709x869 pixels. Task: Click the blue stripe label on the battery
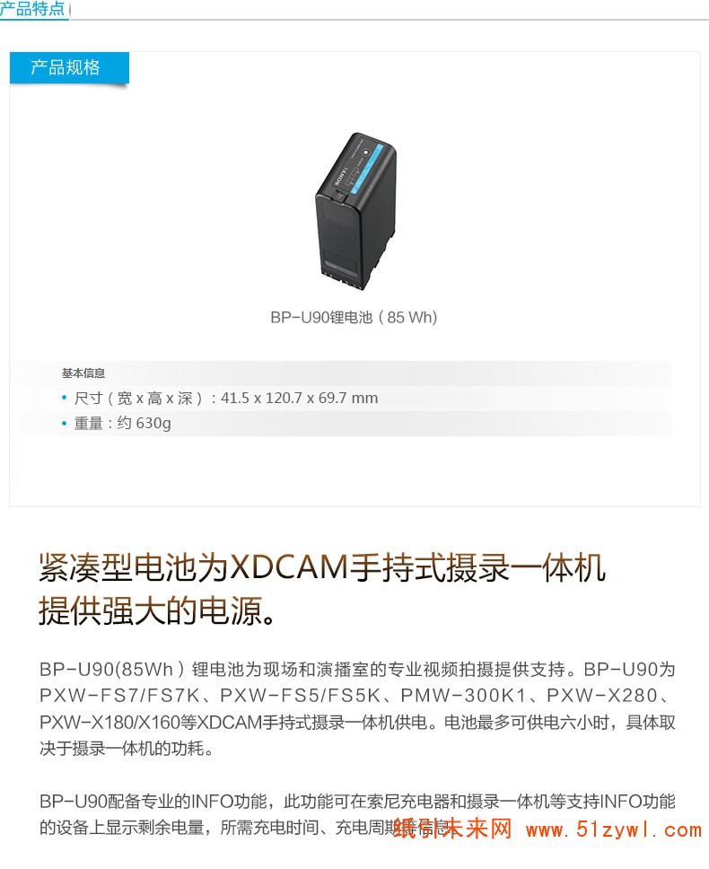tap(368, 169)
